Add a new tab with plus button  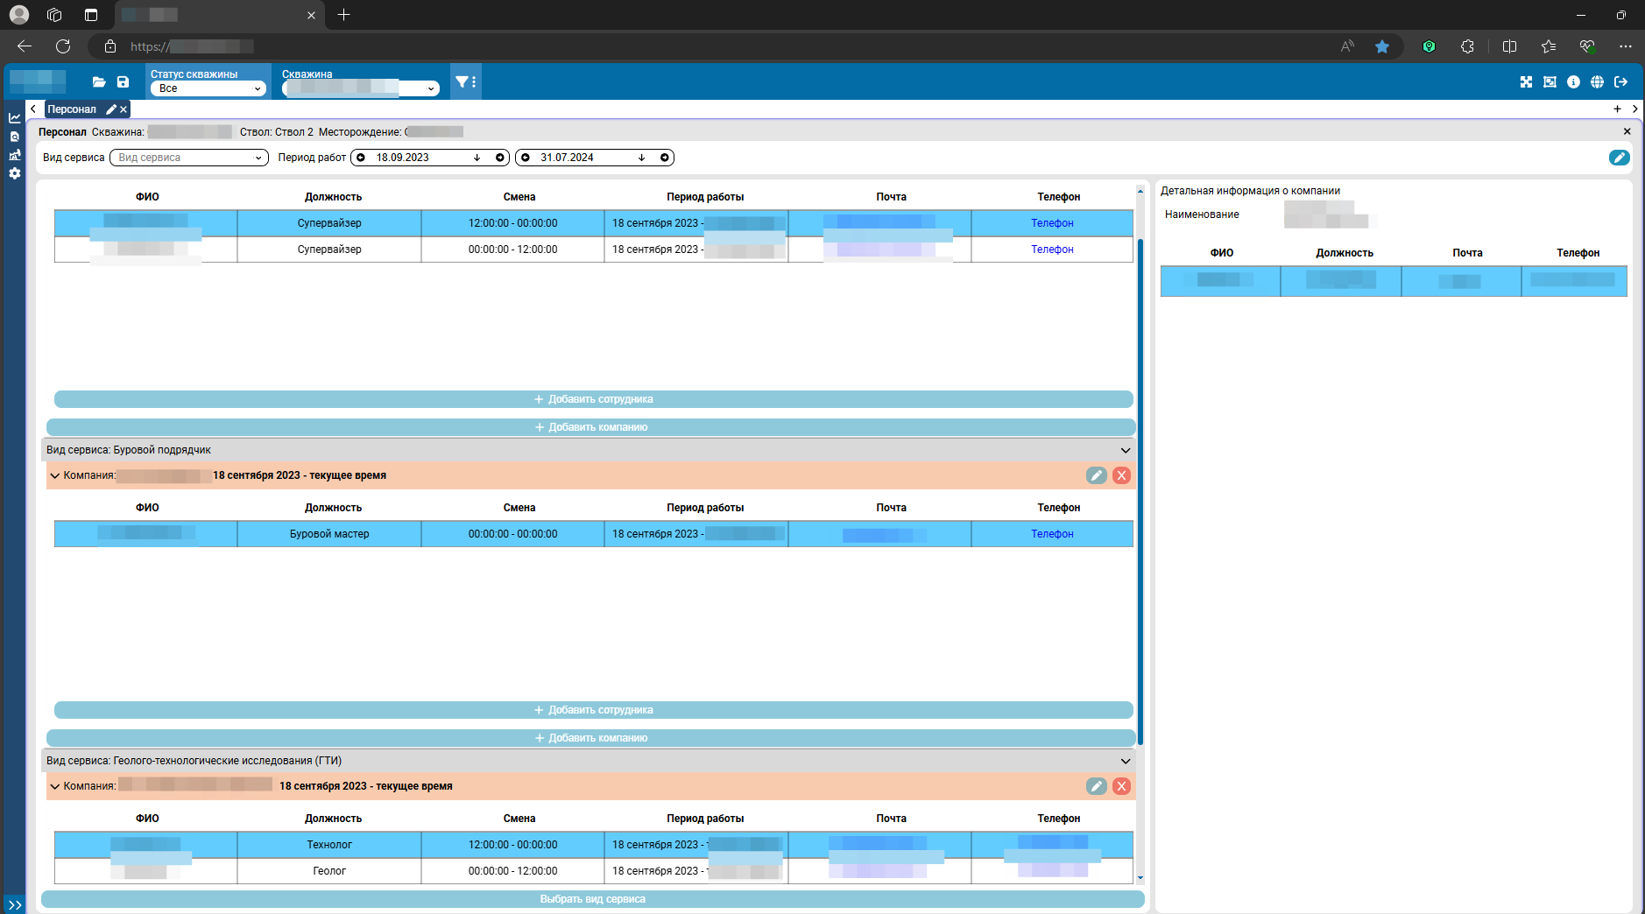point(1617,109)
